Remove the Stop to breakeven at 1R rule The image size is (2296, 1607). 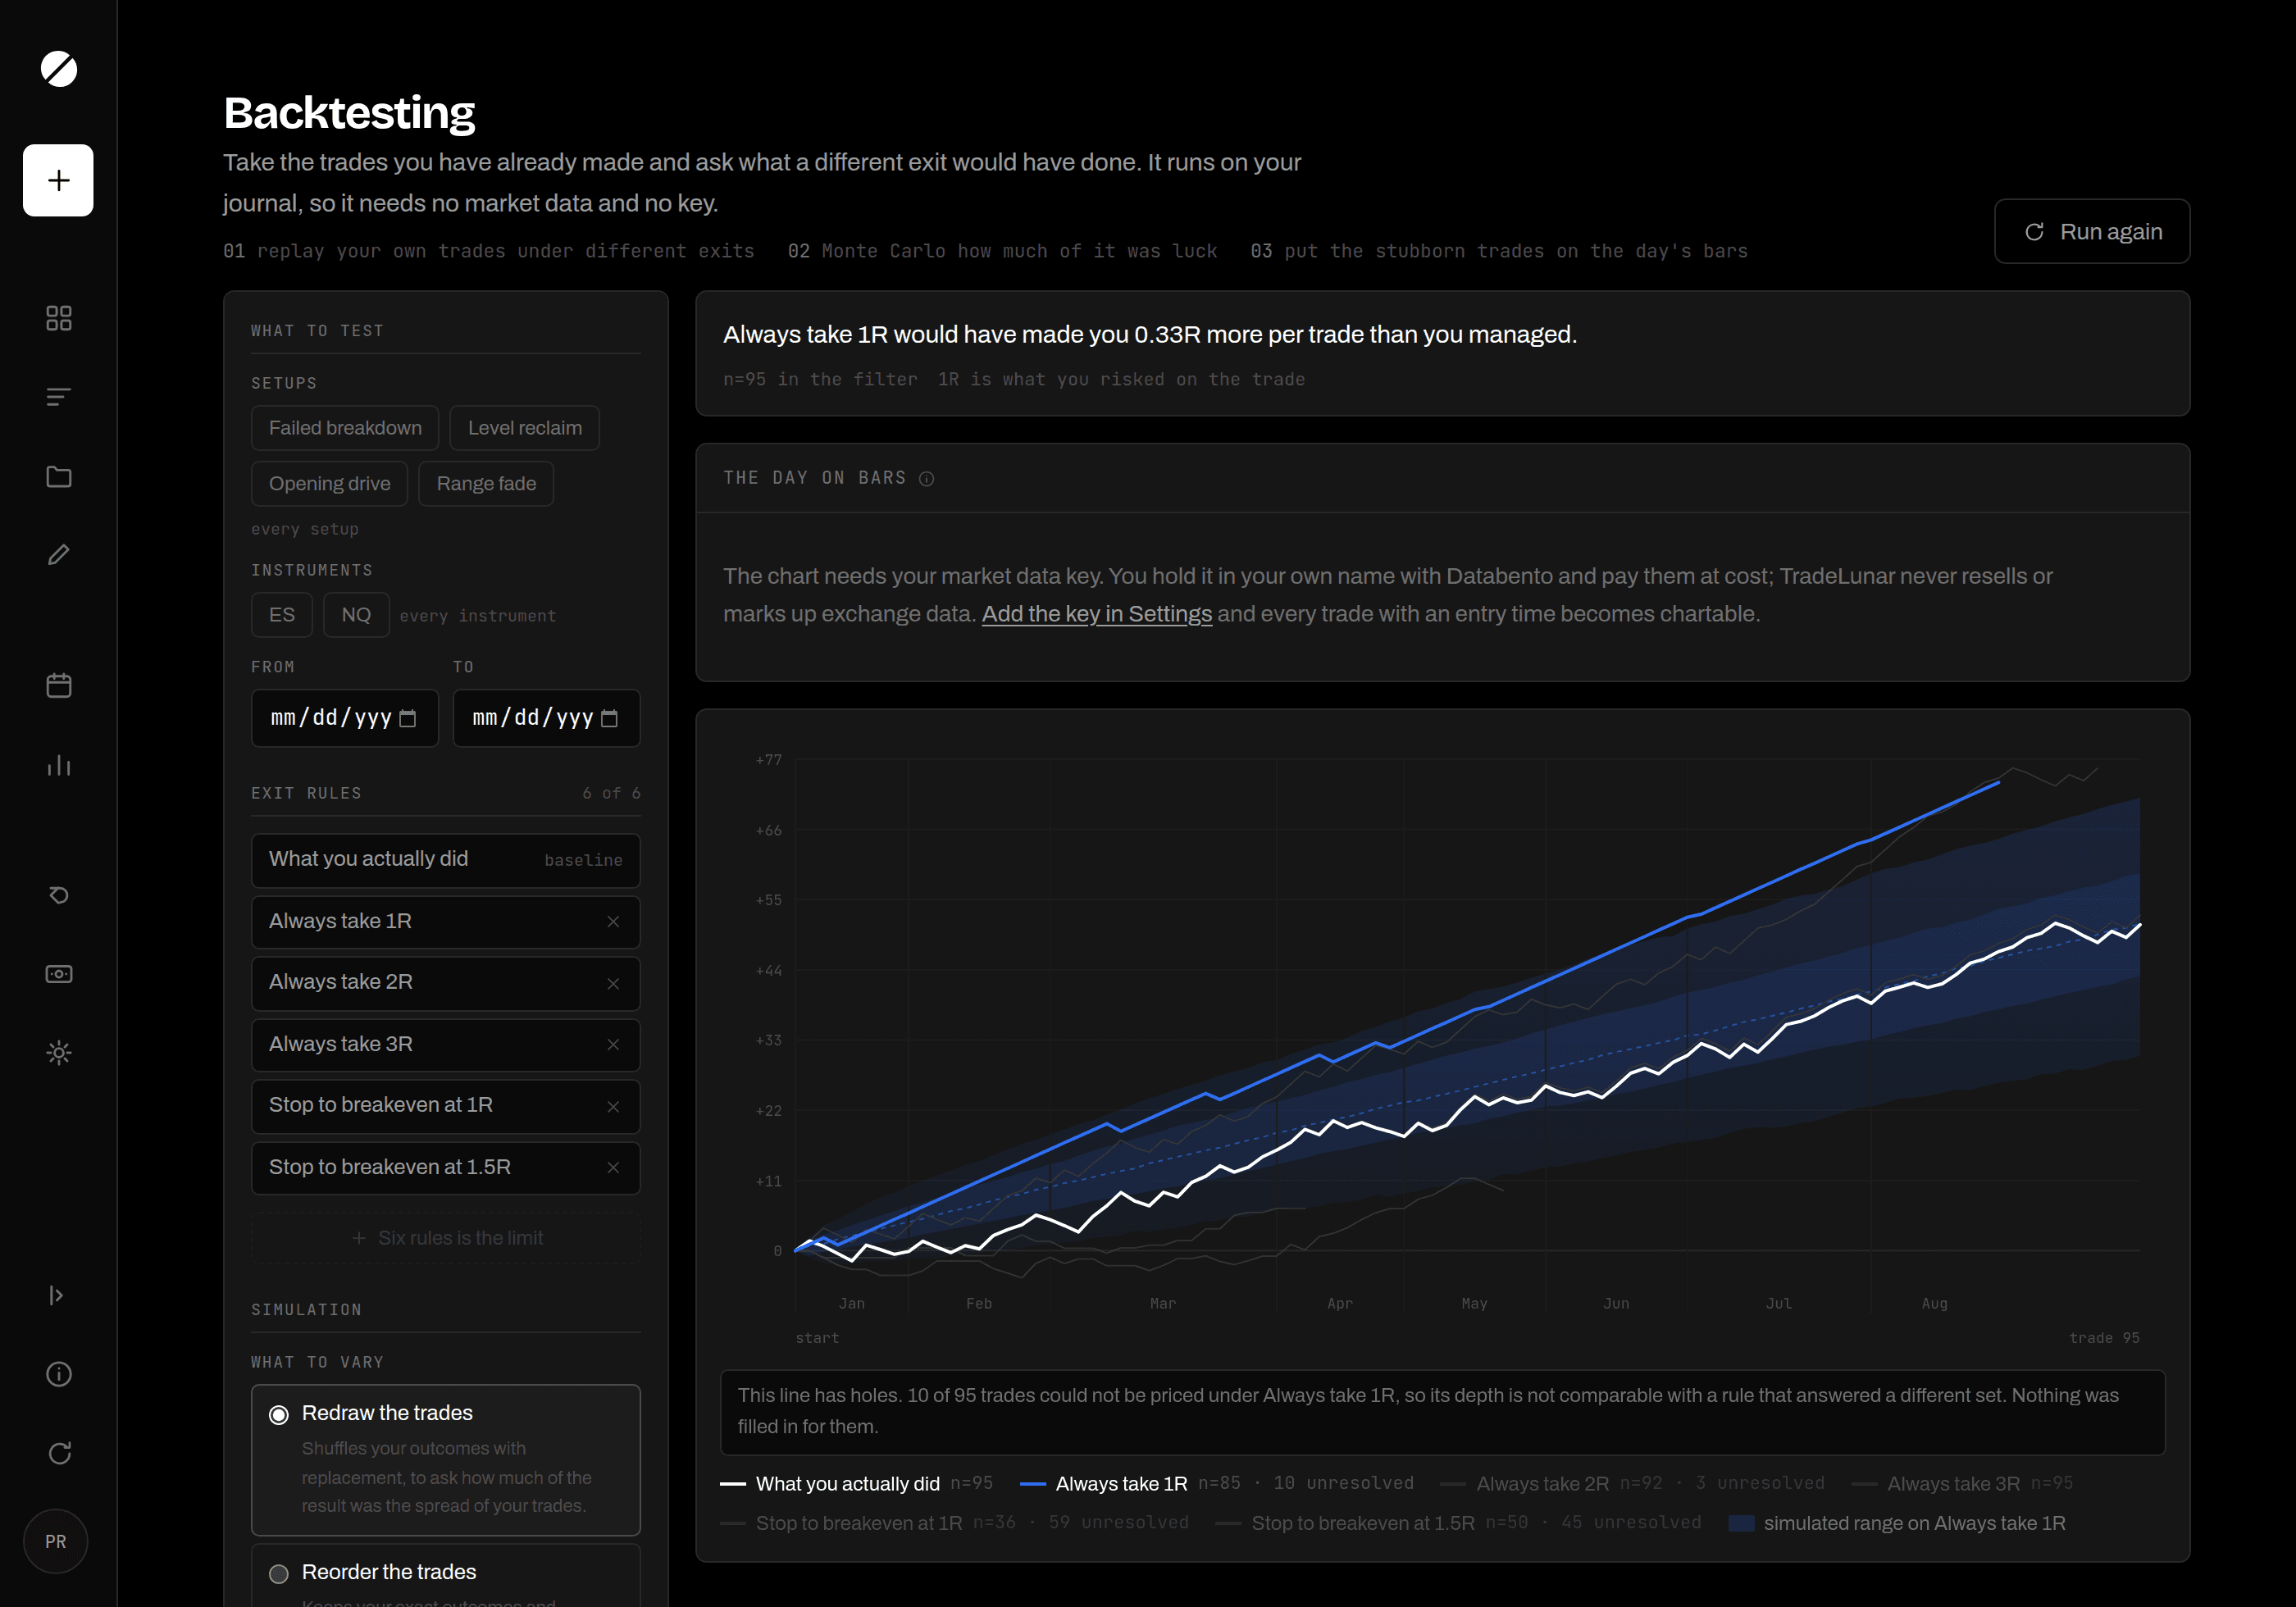point(613,1107)
